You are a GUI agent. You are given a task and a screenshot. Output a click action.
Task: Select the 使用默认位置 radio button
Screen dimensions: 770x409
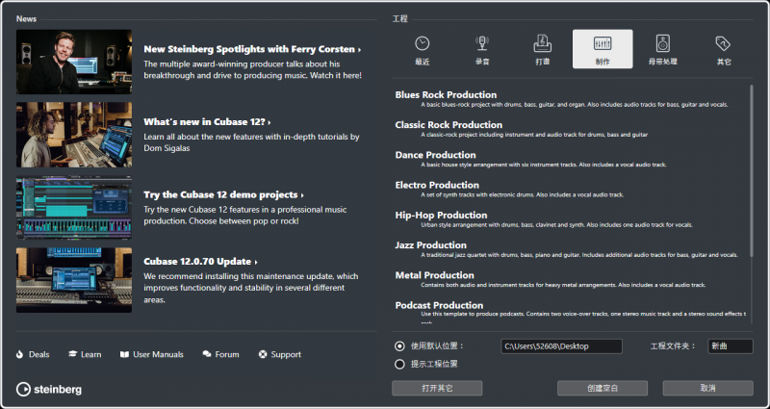coord(399,346)
